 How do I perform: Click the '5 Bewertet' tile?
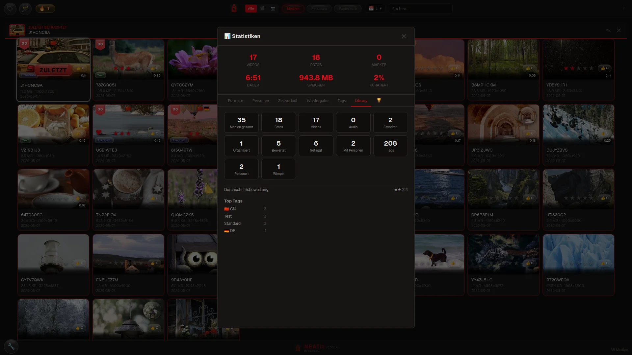pos(278,146)
